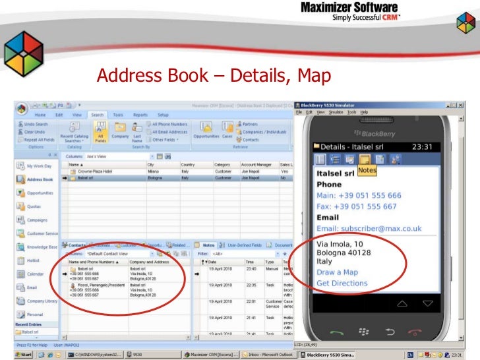Open Calendar in sidebar

[30, 274]
